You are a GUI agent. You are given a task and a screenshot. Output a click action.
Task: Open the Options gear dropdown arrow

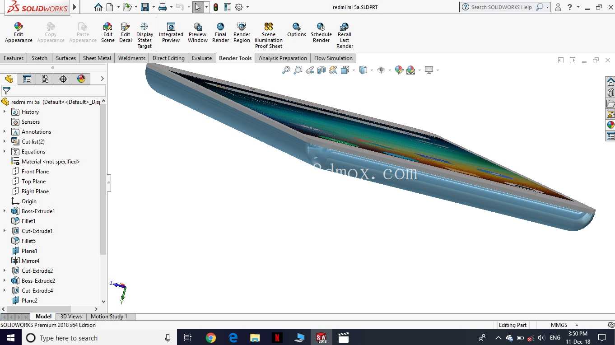pos(247,7)
